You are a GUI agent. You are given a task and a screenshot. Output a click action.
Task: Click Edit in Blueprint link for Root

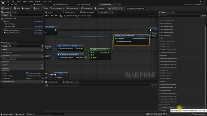[x=38, y=21]
